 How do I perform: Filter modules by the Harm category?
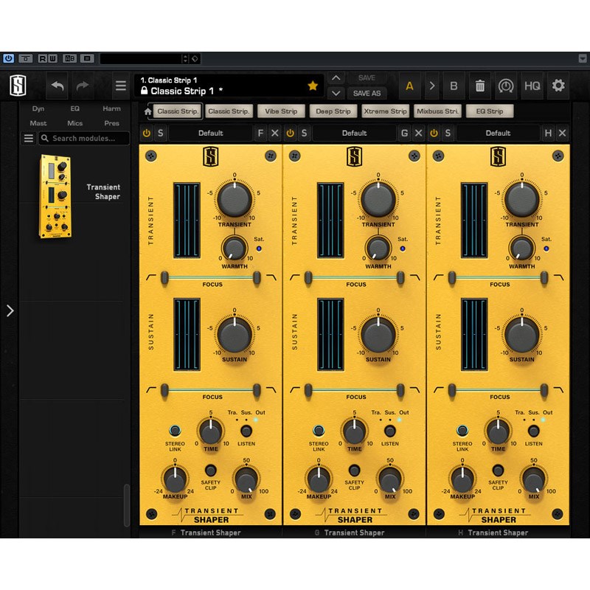[112, 108]
